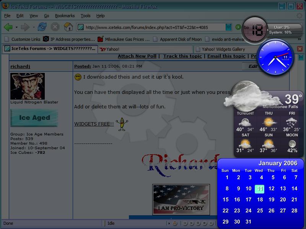Click the Track this topic link
The width and height of the screenshot is (306, 229).
click(x=182, y=56)
